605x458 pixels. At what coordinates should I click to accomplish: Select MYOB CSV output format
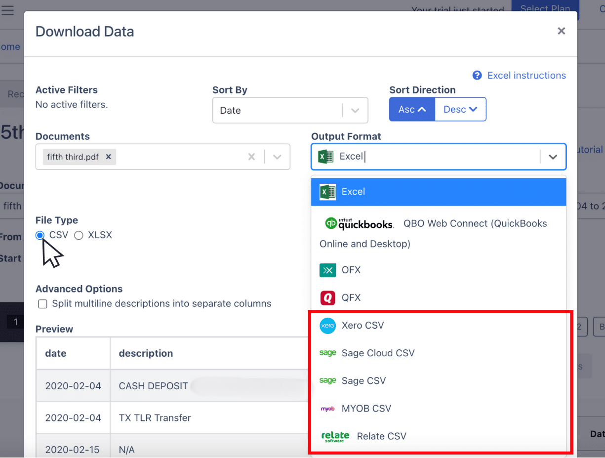[439, 408]
